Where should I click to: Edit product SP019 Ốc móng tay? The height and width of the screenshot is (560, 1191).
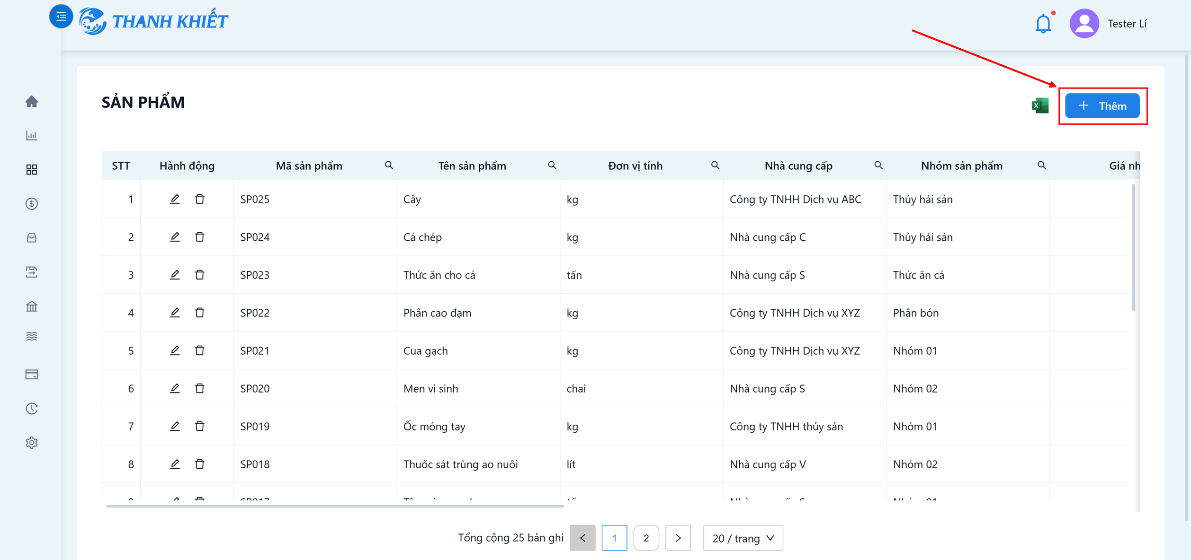pyautogui.click(x=175, y=426)
